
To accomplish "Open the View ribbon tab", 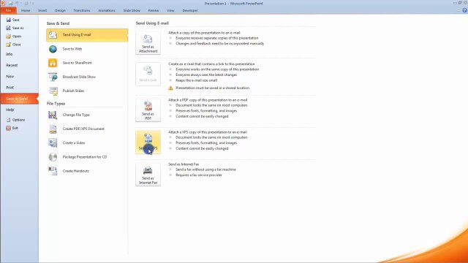I will click(170, 10).
